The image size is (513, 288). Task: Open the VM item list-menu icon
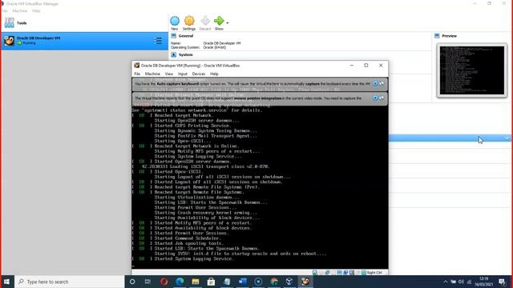click(x=158, y=41)
